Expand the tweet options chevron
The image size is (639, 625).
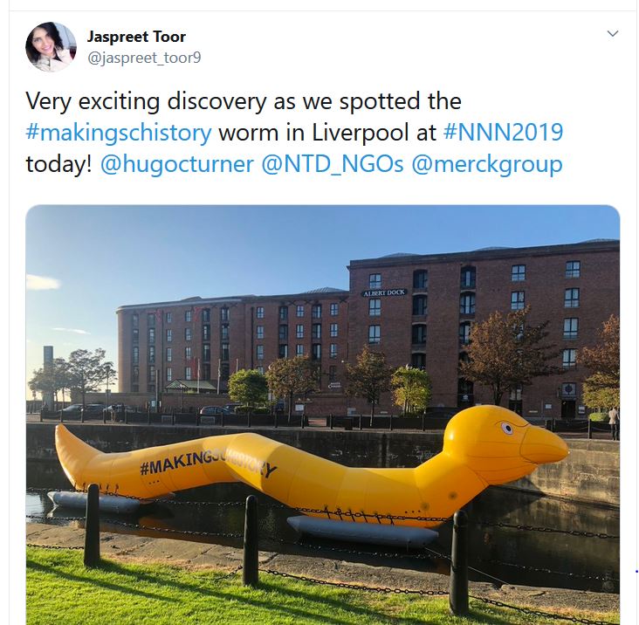click(x=613, y=33)
